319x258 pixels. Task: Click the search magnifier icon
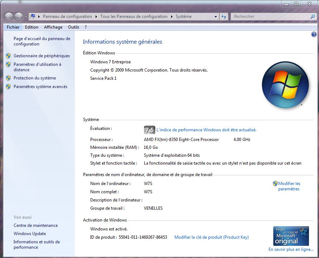[313, 16]
